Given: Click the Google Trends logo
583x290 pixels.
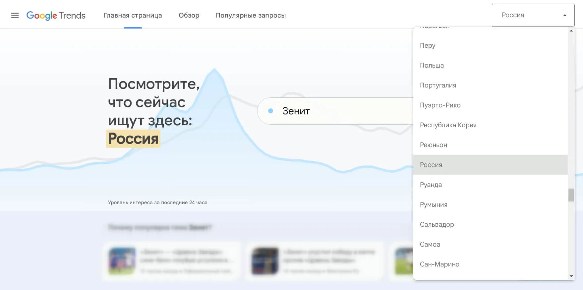Looking at the screenshot, I should 56,16.
